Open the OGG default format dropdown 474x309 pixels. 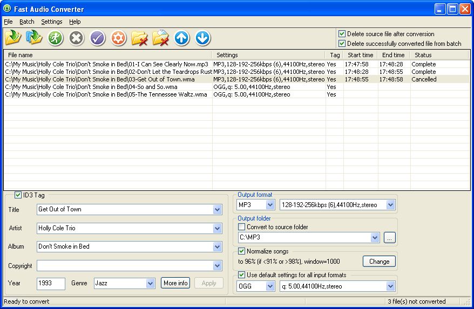click(270, 286)
